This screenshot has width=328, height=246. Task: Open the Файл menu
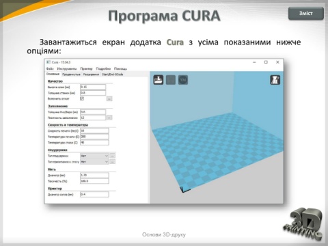(50, 68)
